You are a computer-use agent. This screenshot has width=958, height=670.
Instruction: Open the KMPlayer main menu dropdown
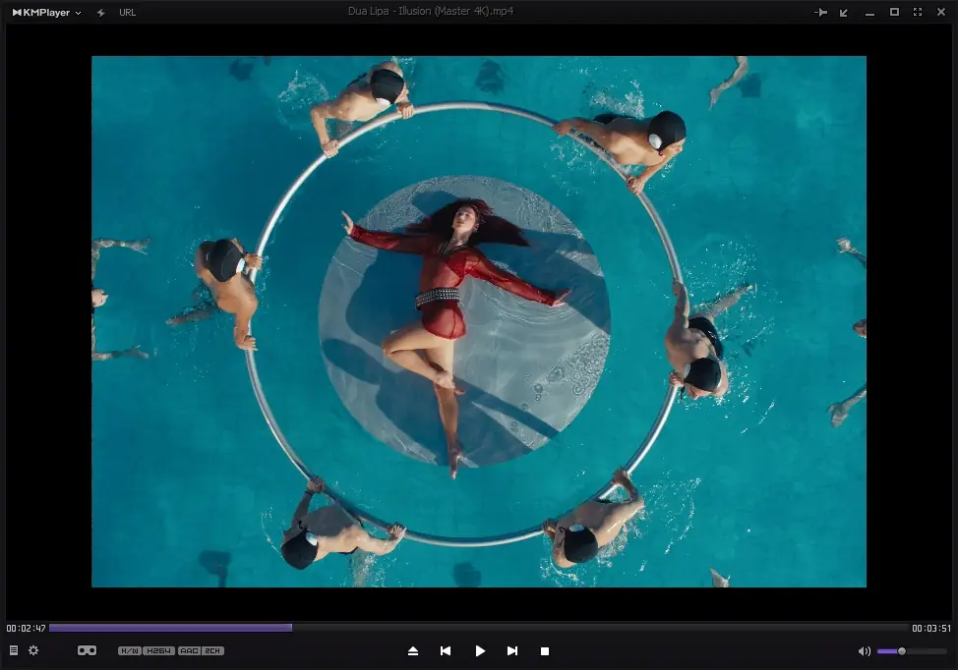[x=46, y=12]
